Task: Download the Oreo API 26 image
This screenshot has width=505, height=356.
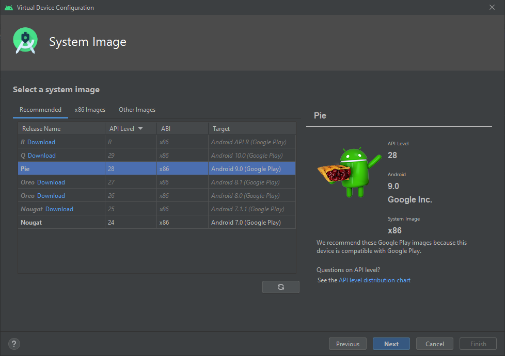Action: pos(51,196)
